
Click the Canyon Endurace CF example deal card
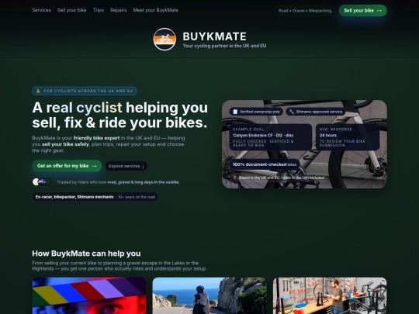pos(271,137)
